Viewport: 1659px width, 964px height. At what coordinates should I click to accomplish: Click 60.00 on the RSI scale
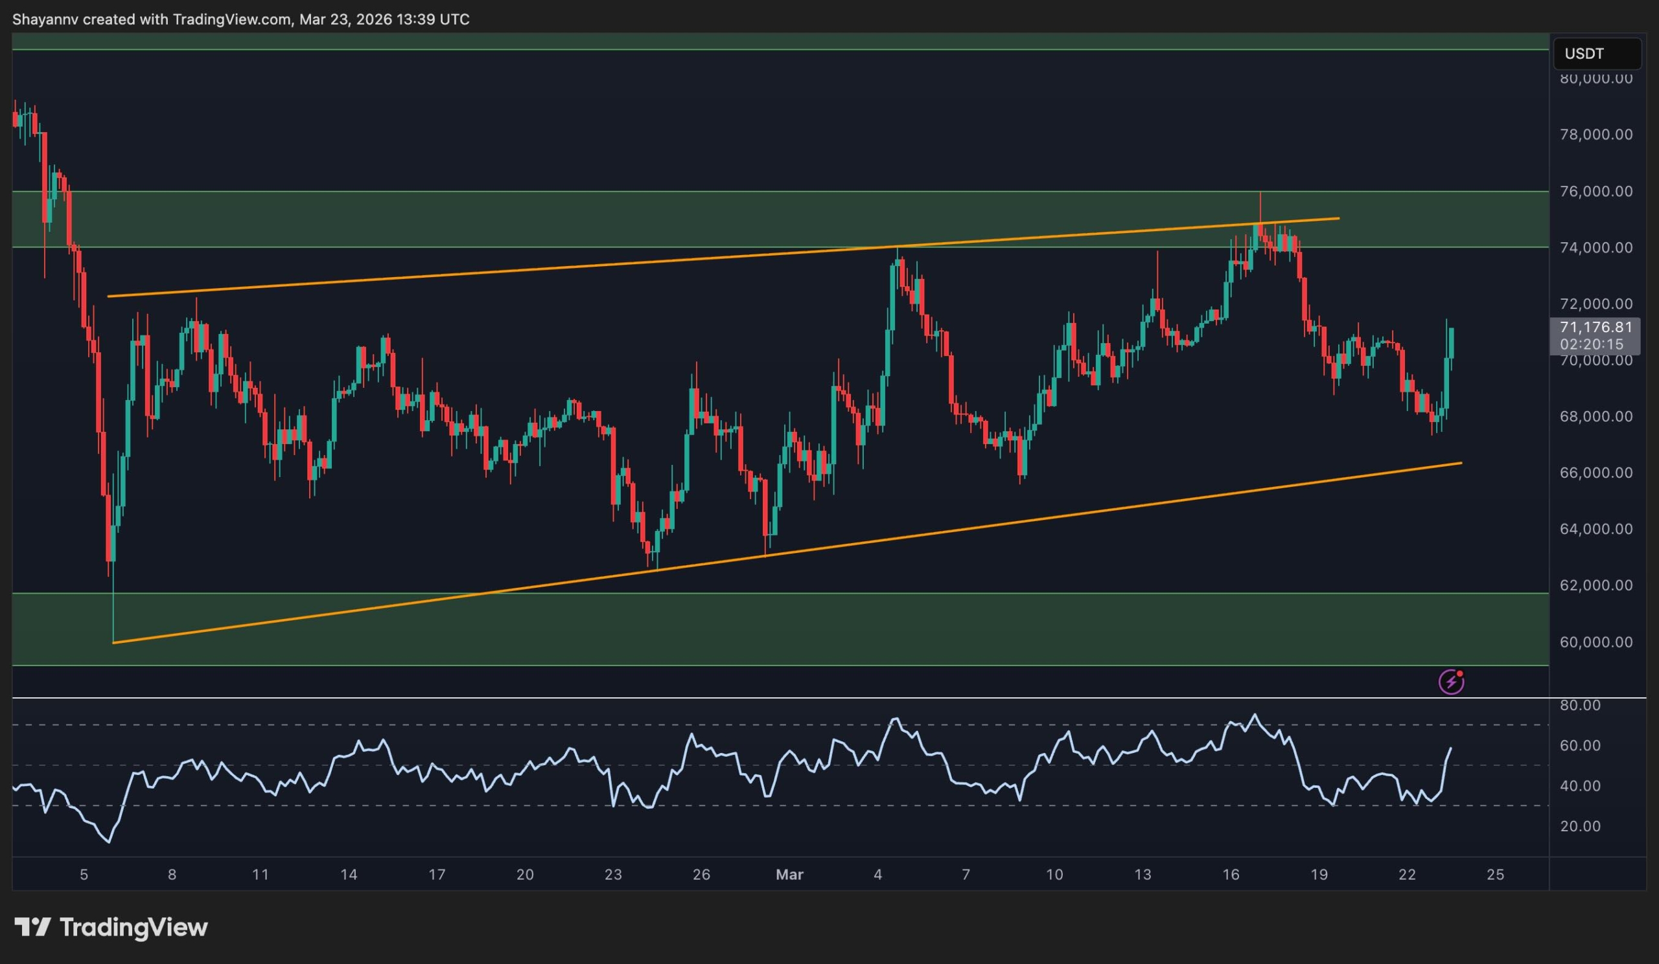[x=1580, y=746]
